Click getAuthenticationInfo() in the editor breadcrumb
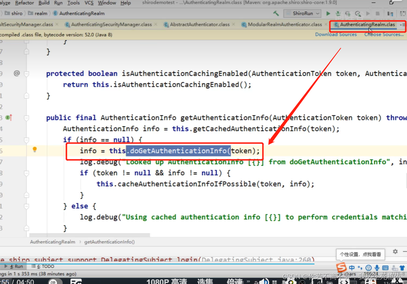Image resolution: width=407 pixels, height=284 pixels. point(109,242)
